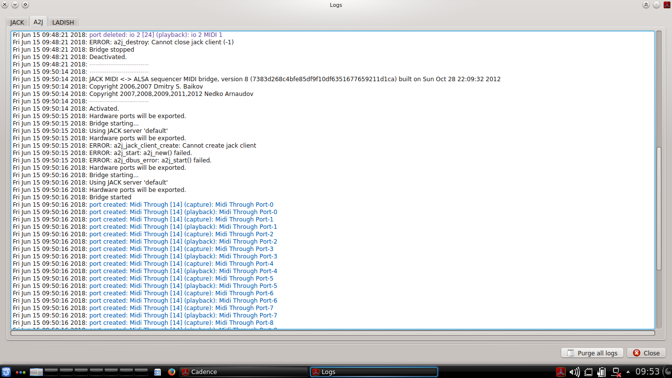Click the network disconnected tray icon
The width and height of the screenshot is (672, 378).
tap(616, 372)
